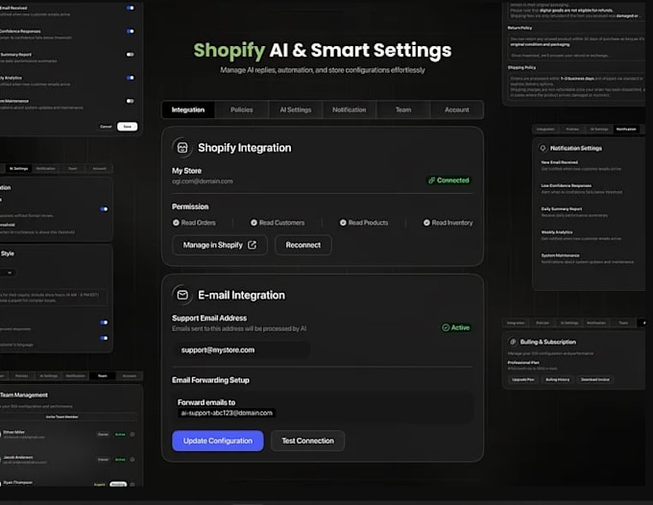
Task: Click the Read Products permission check icon
Action: coord(343,223)
